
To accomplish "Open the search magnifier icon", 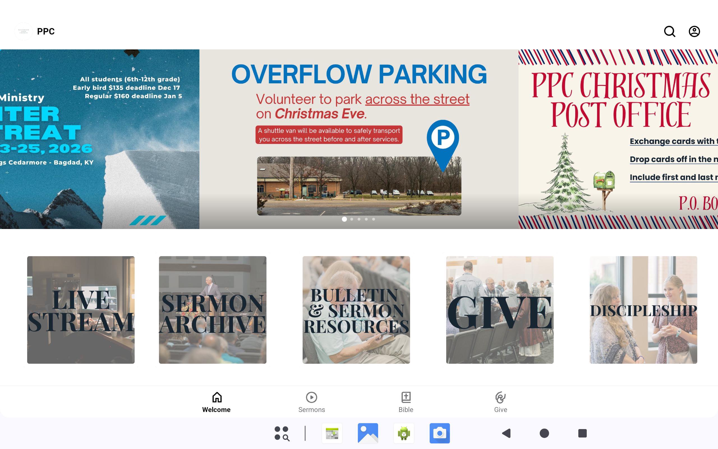I will (x=669, y=31).
